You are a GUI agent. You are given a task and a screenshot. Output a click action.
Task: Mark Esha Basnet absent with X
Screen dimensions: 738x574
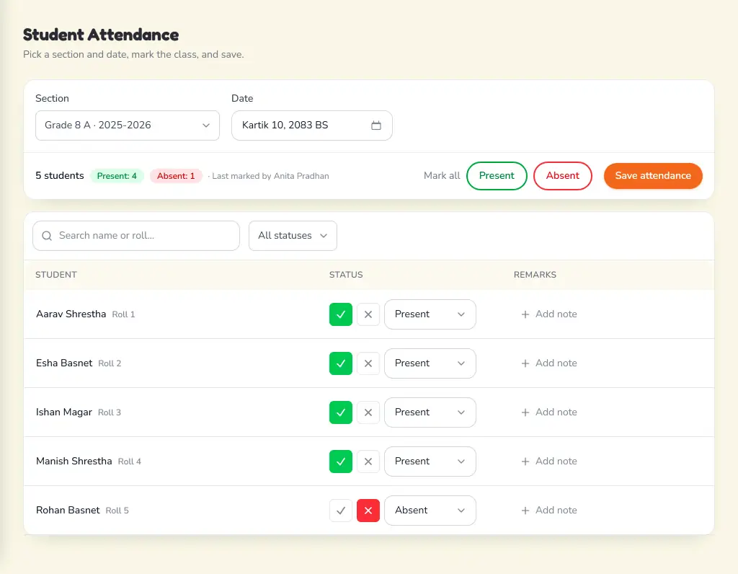tap(368, 363)
